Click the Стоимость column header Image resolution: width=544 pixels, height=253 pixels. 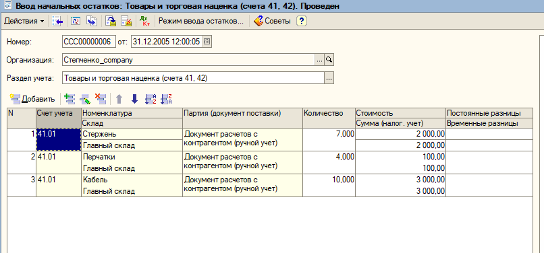400,113
